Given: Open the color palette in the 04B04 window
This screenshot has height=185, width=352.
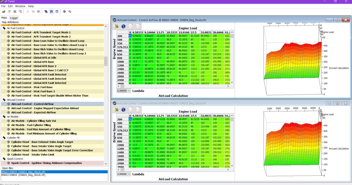Looking at the screenshot, I should [116, 26].
